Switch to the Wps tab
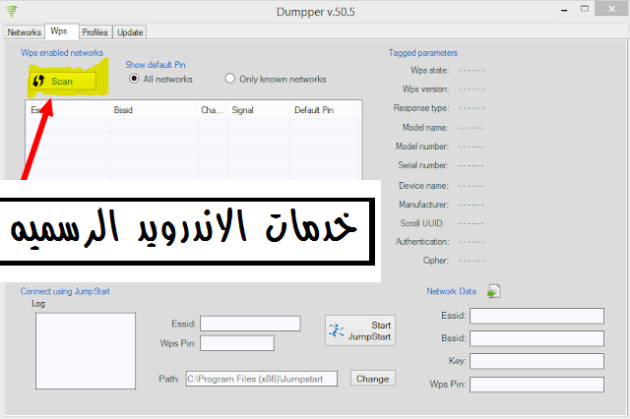Image resolution: width=630 pixels, height=419 pixels. coord(59,31)
